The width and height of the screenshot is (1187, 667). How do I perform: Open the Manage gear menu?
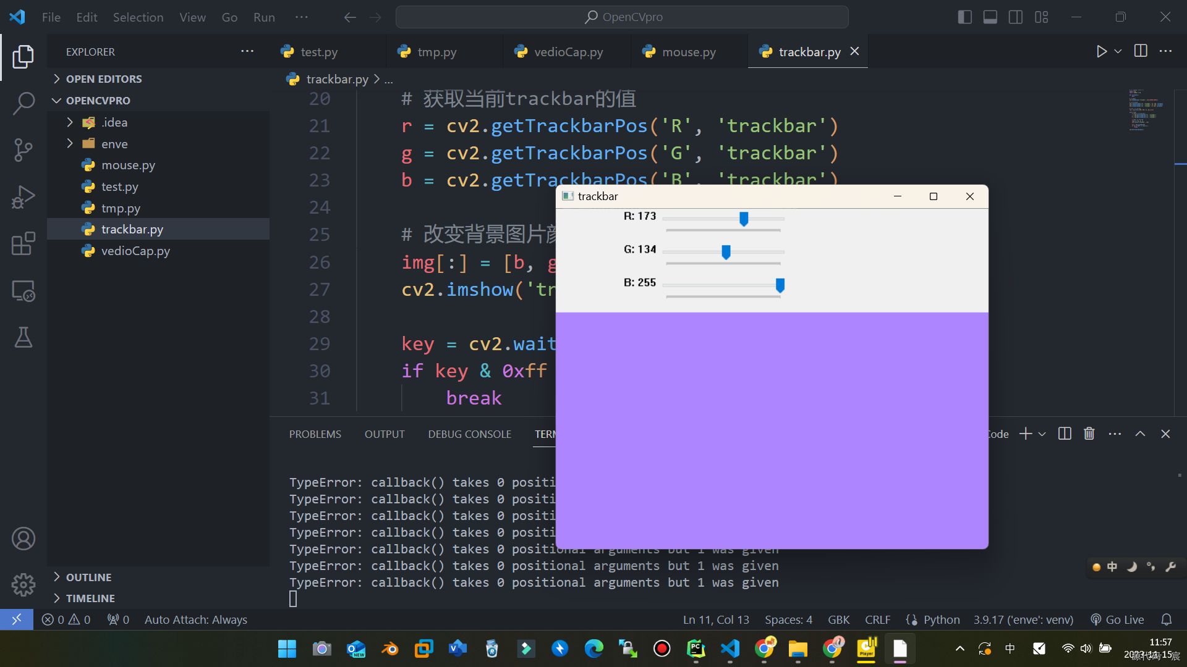point(23,584)
